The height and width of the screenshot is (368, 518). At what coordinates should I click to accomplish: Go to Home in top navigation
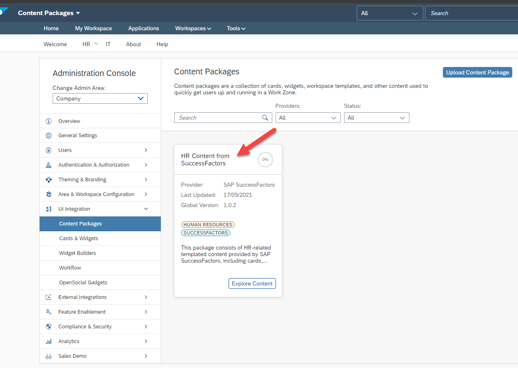point(51,28)
